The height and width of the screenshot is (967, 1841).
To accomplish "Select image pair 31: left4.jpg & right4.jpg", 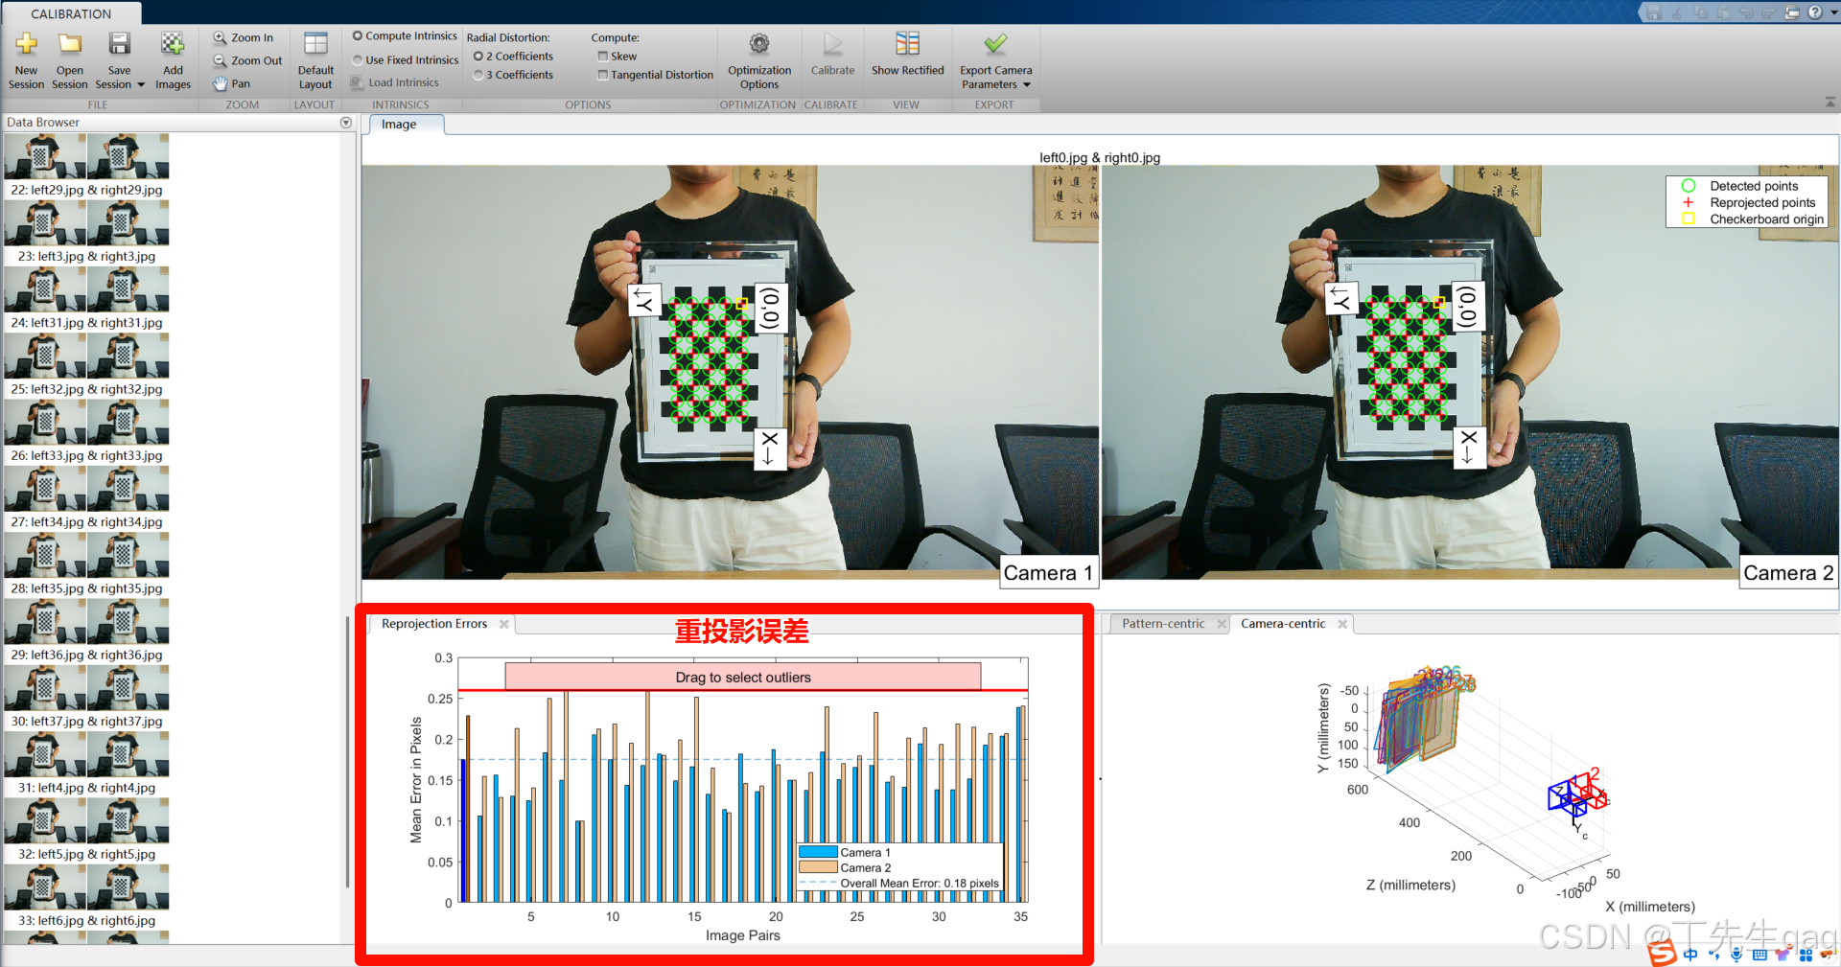I will click(86, 764).
